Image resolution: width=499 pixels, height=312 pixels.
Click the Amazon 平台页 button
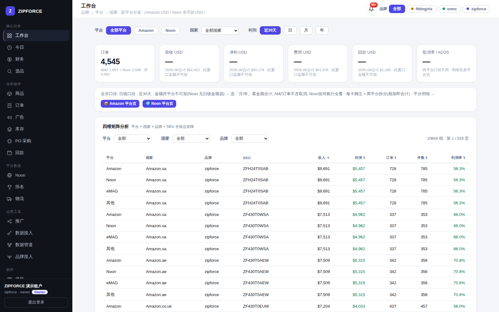coord(120,104)
